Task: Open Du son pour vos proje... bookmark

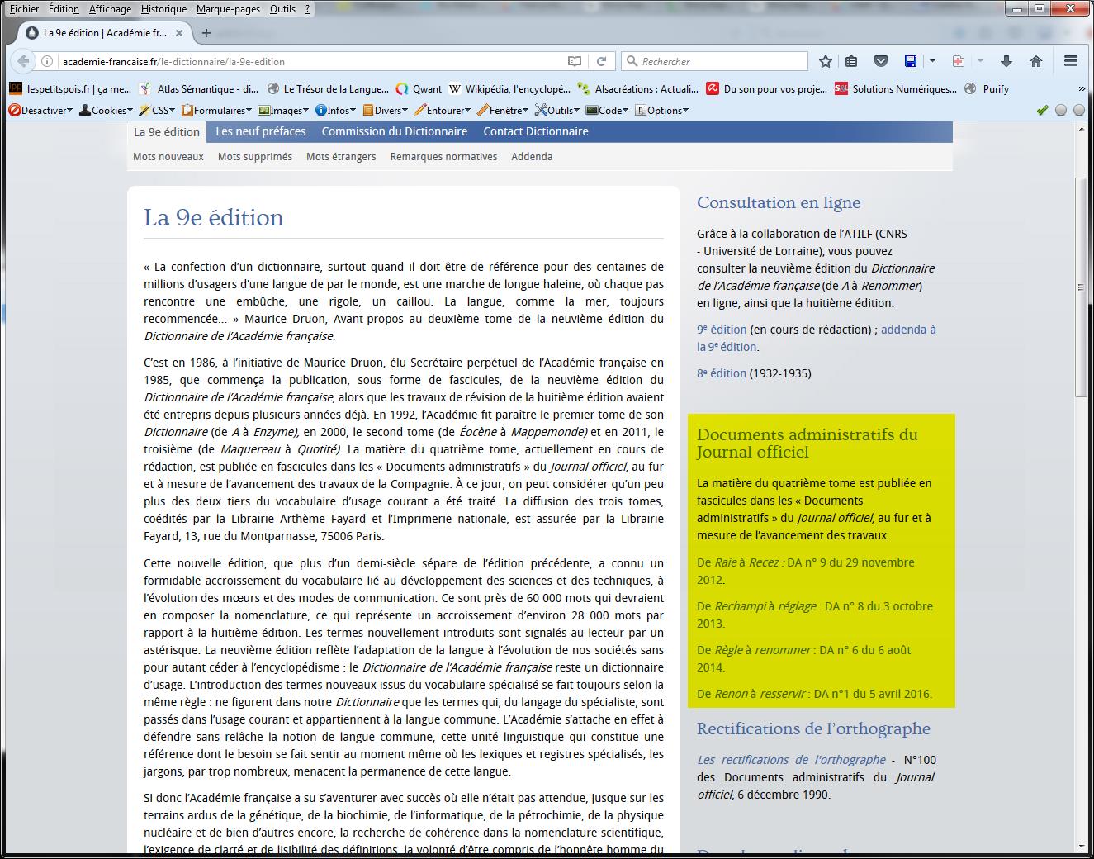Action: tap(766, 89)
